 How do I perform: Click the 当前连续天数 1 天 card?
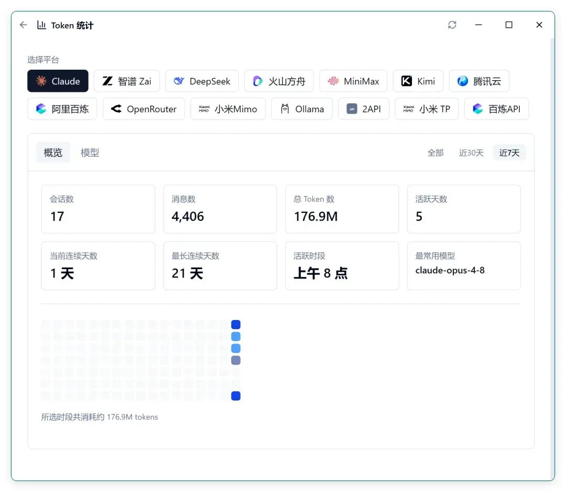(98, 266)
